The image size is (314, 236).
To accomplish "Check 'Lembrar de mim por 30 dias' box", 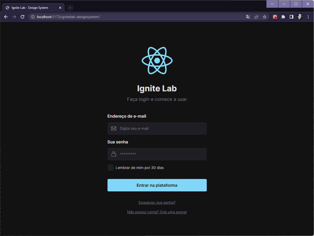I will [111, 168].
